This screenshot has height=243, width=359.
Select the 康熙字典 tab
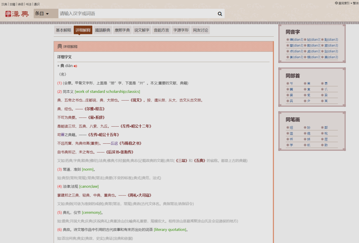point(122,30)
